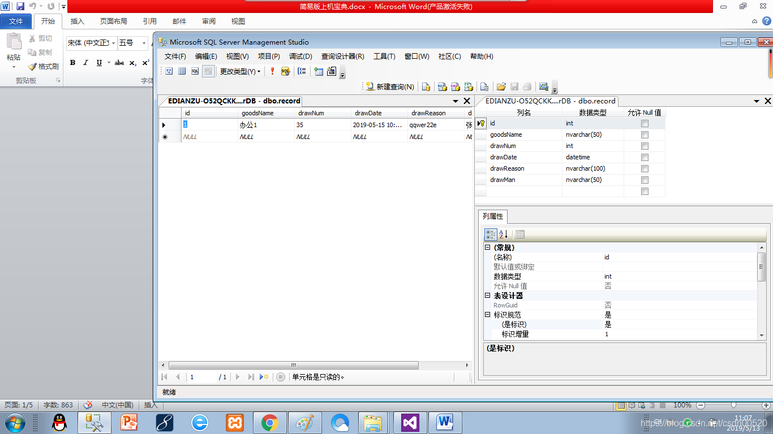The image size is (773, 434).
Task: Execute SQL with the red exclamation icon
Action: 272,71
